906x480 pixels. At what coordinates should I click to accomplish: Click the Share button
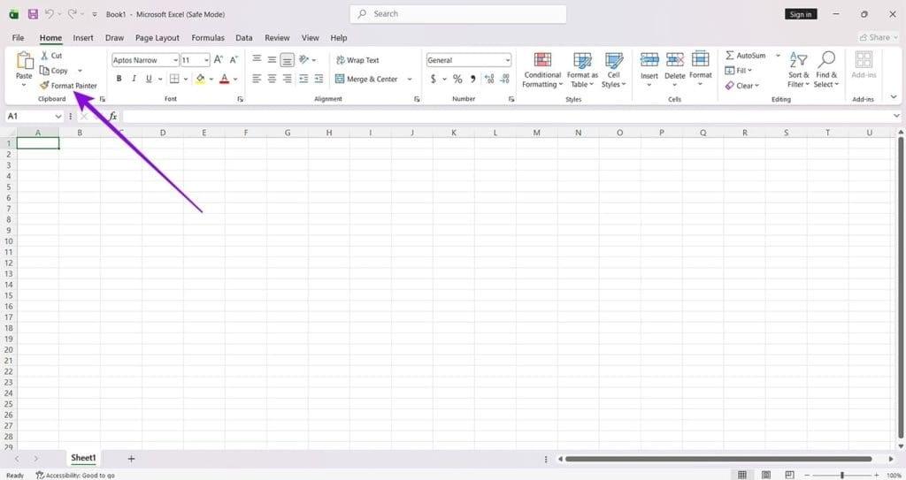click(879, 37)
